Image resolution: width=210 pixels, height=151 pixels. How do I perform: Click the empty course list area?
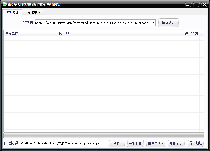coord(104,85)
